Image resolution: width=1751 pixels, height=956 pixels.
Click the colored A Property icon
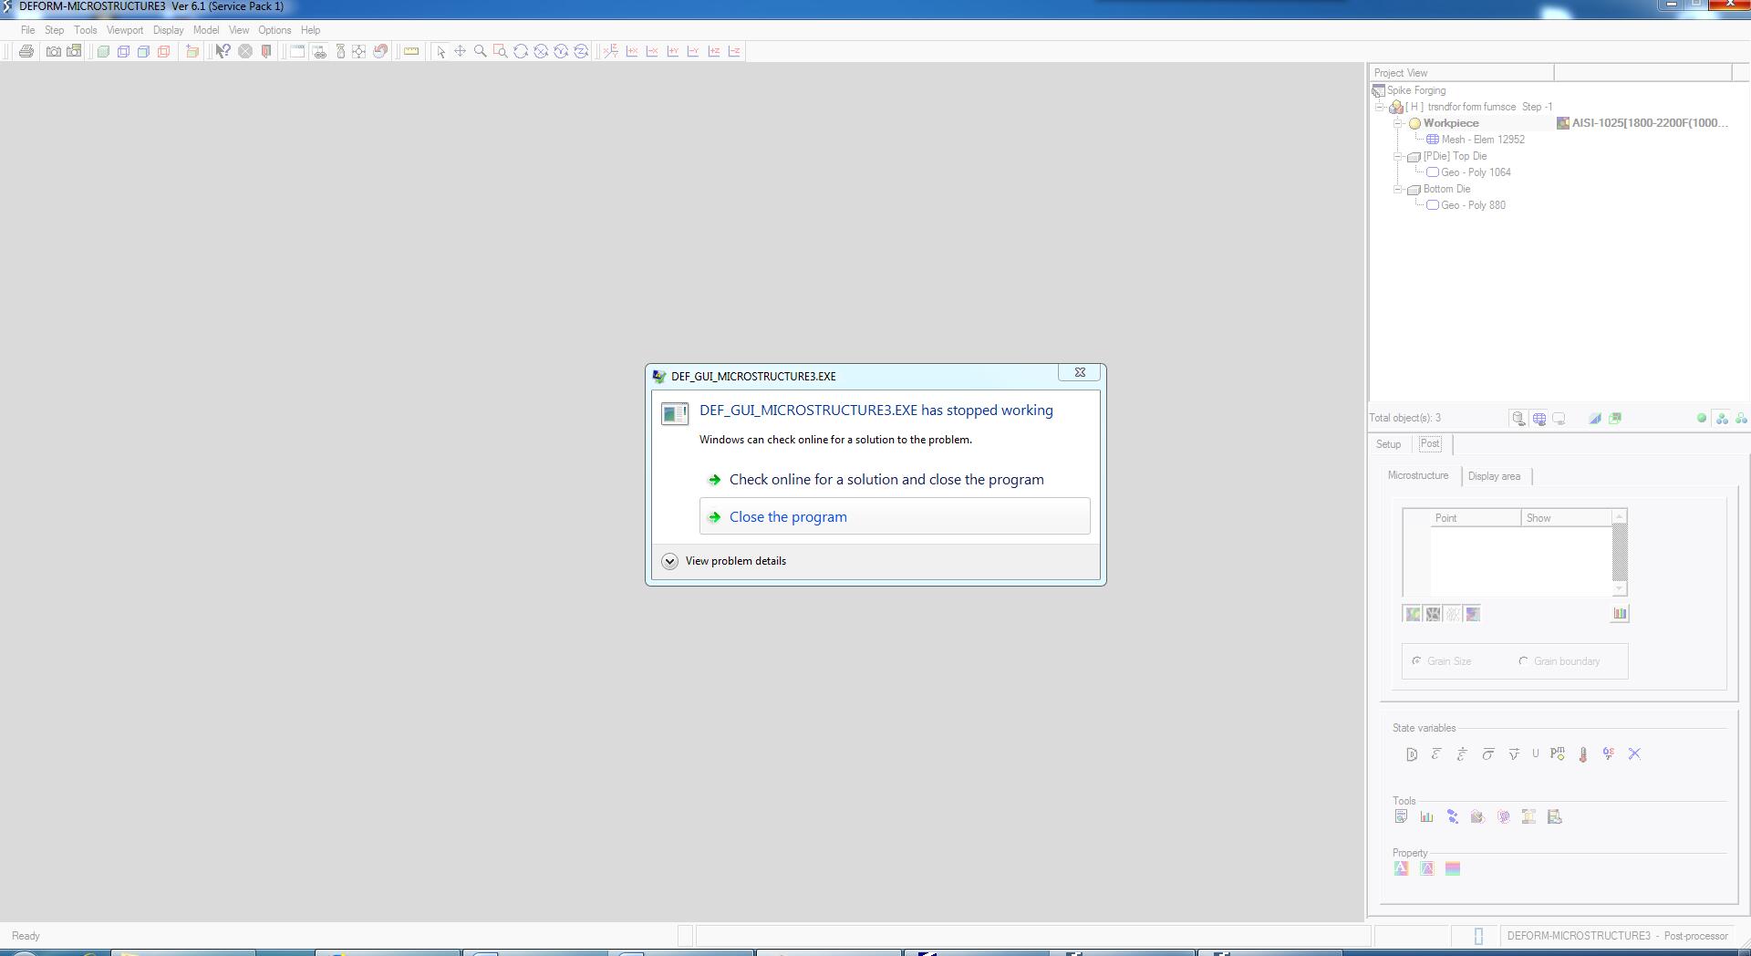1401,869
